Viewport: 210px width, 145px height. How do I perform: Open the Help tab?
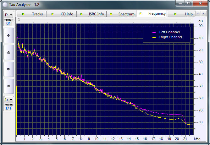(181, 14)
